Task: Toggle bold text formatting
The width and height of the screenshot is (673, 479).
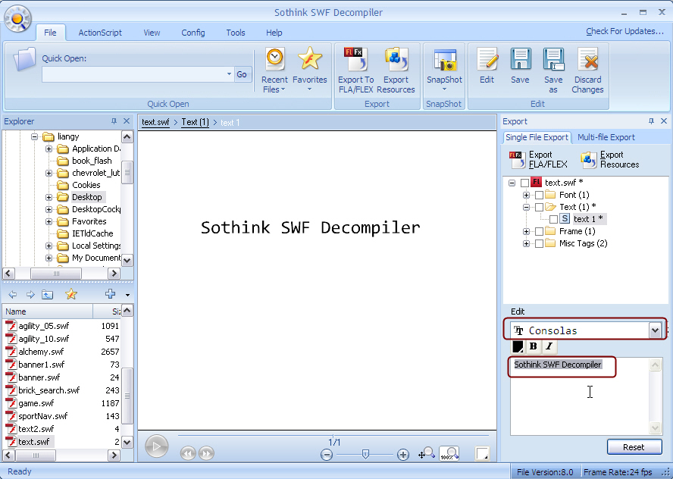Action: pyautogui.click(x=534, y=346)
